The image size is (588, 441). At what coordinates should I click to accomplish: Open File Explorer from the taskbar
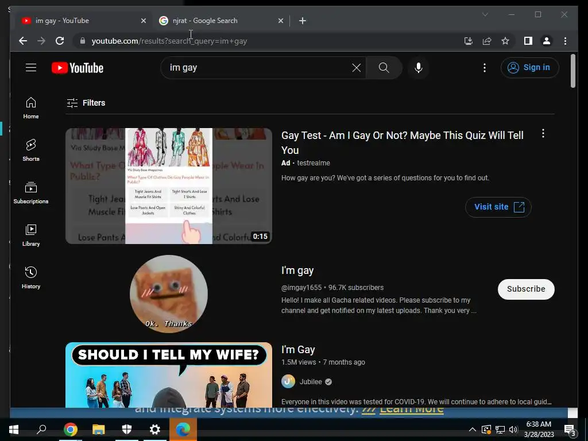pos(99,430)
